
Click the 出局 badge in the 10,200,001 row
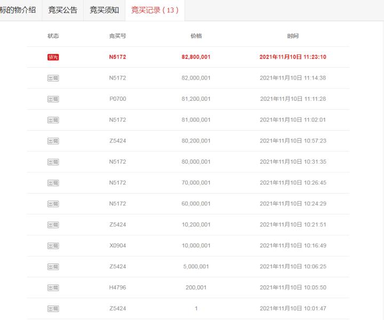point(53,225)
